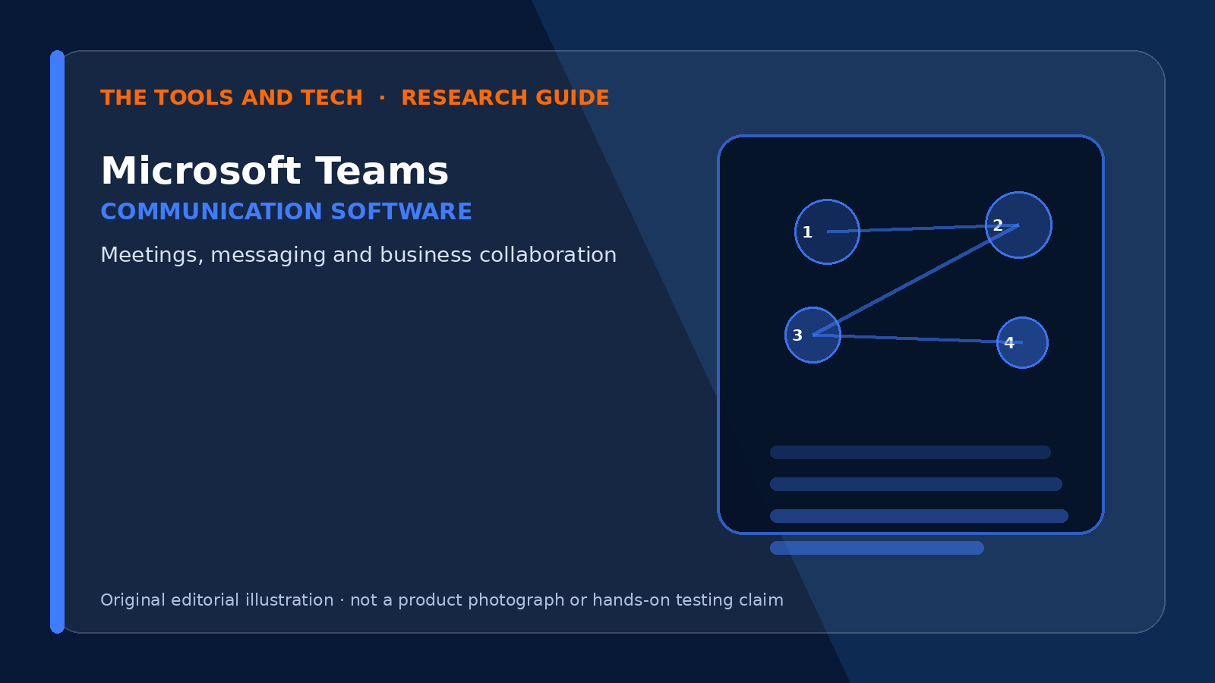The width and height of the screenshot is (1215, 683).
Task: Click the "COMMUNICATION SOFTWARE" subtitle
Action: pyautogui.click(x=286, y=212)
